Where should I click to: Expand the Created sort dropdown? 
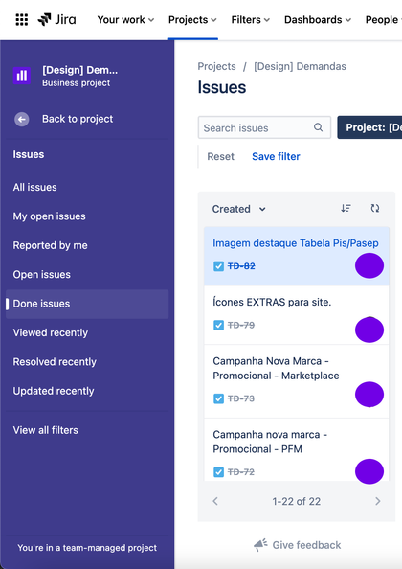(239, 209)
